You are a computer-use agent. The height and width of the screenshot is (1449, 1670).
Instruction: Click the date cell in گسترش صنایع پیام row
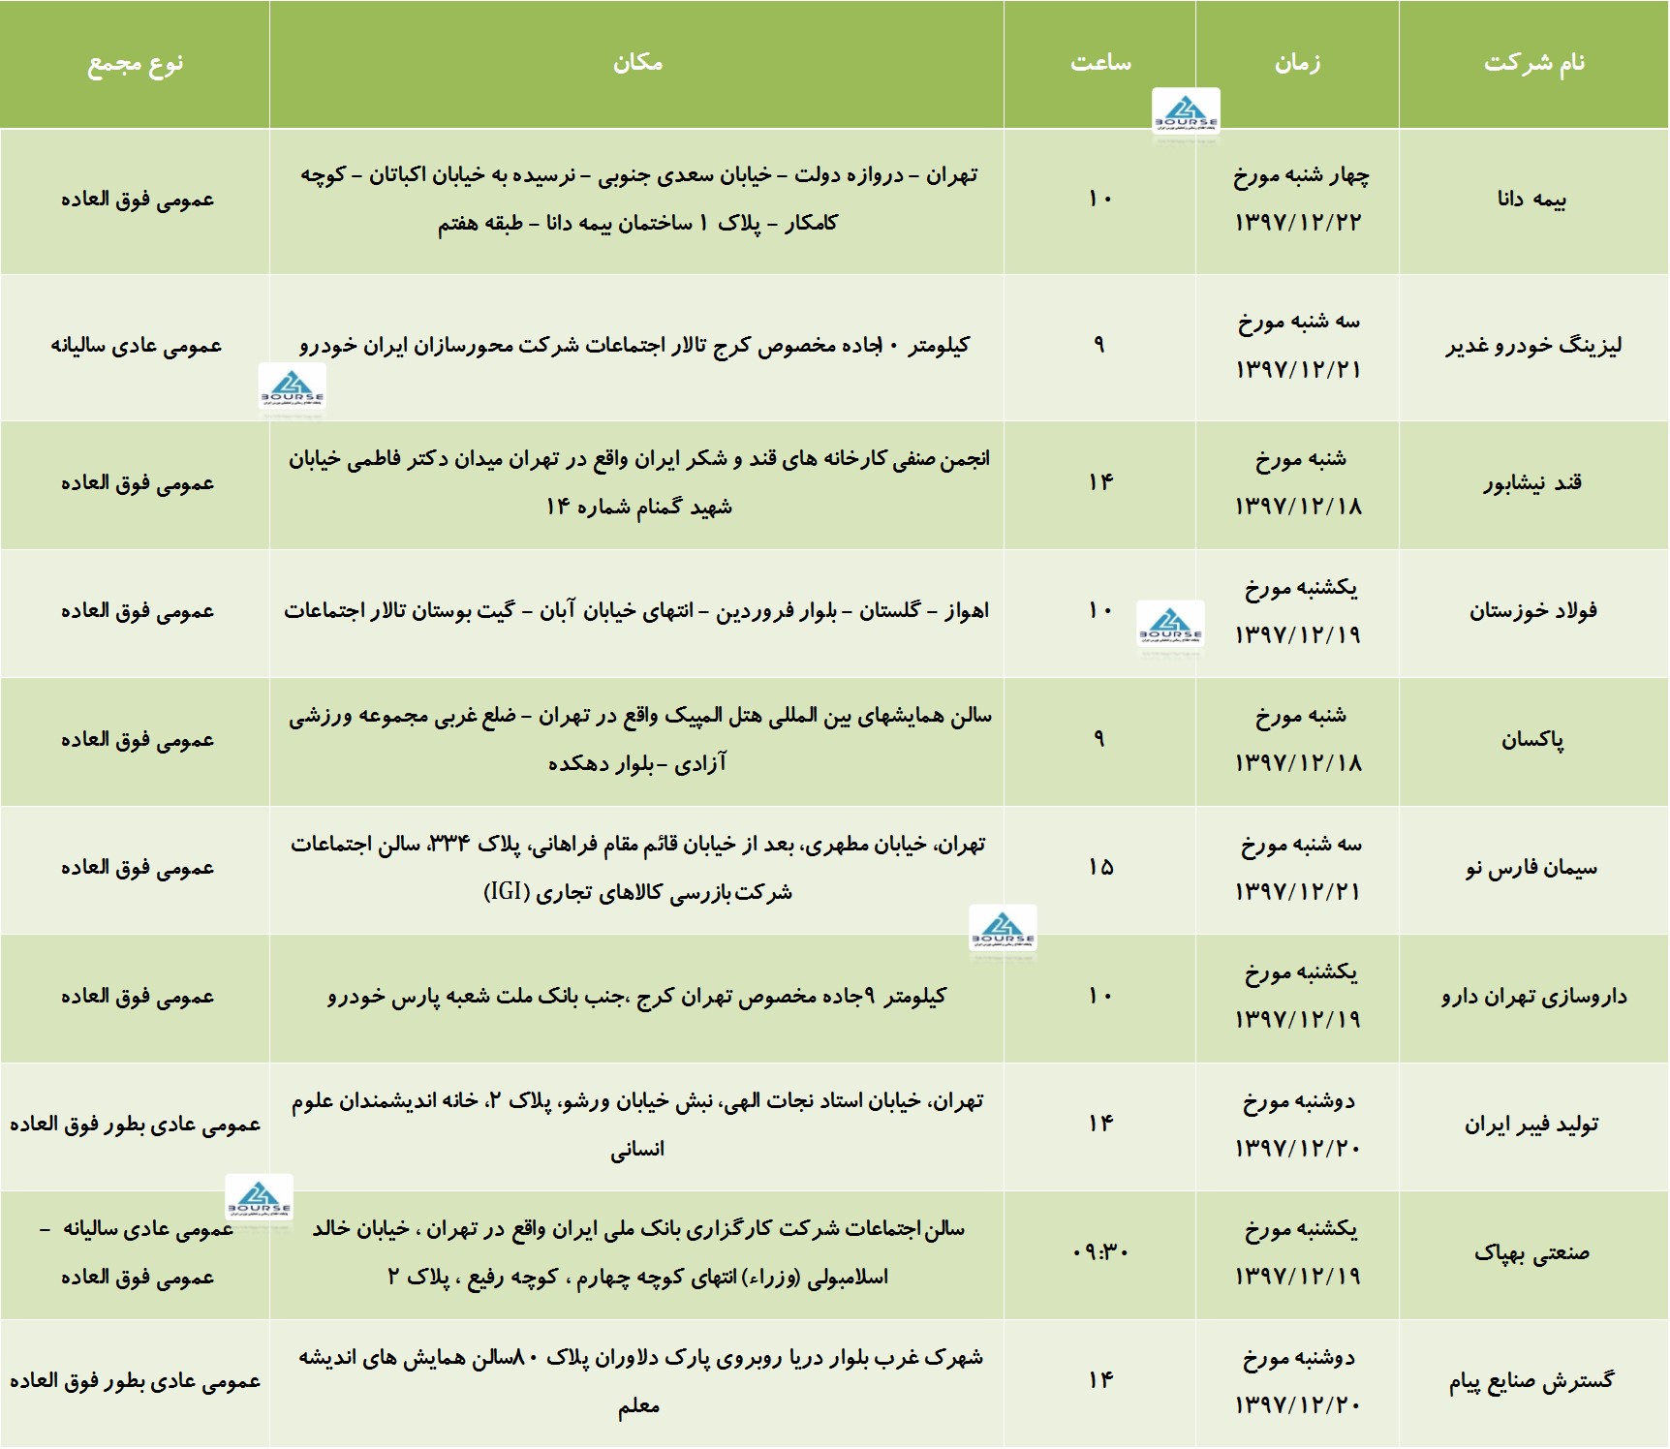point(1299,1381)
